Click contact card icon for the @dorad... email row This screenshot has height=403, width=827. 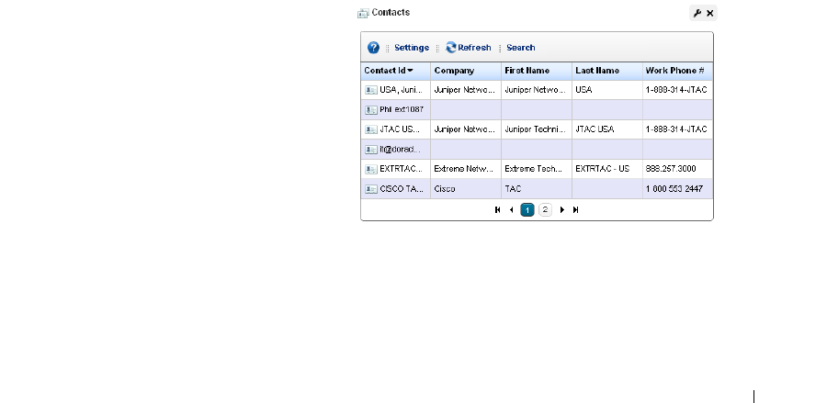pos(371,150)
